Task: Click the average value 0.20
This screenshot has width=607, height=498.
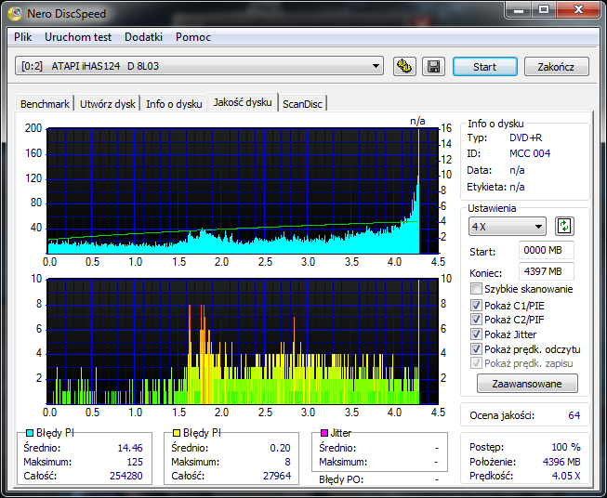Action: pos(280,448)
